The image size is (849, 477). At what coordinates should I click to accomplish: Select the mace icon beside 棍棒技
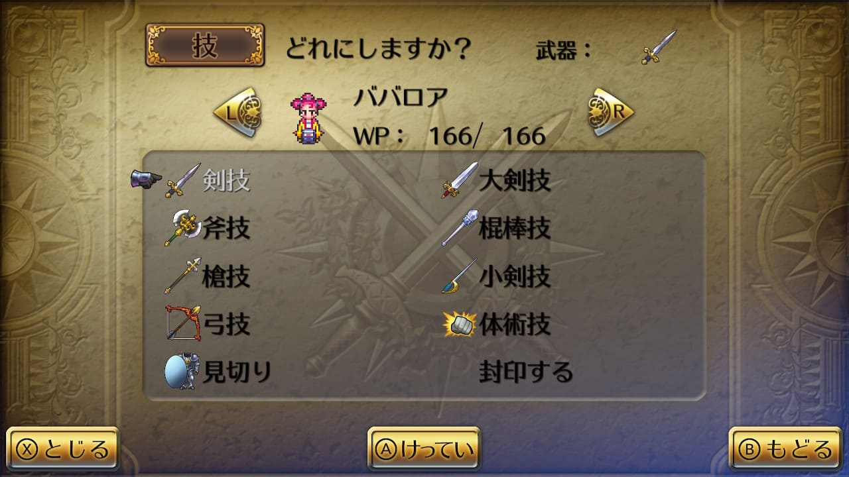click(x=460, y=229)
